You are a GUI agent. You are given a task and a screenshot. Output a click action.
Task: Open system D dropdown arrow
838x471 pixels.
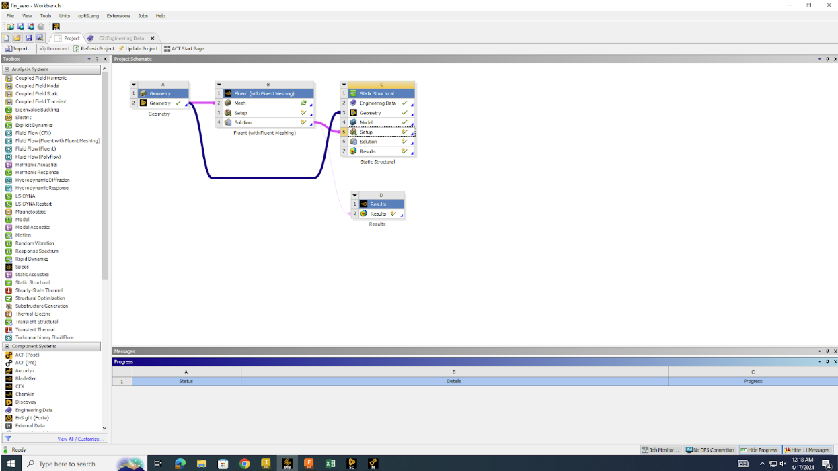[354, 196]
